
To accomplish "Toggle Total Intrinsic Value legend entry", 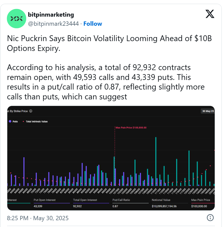I will click(36, 121).
